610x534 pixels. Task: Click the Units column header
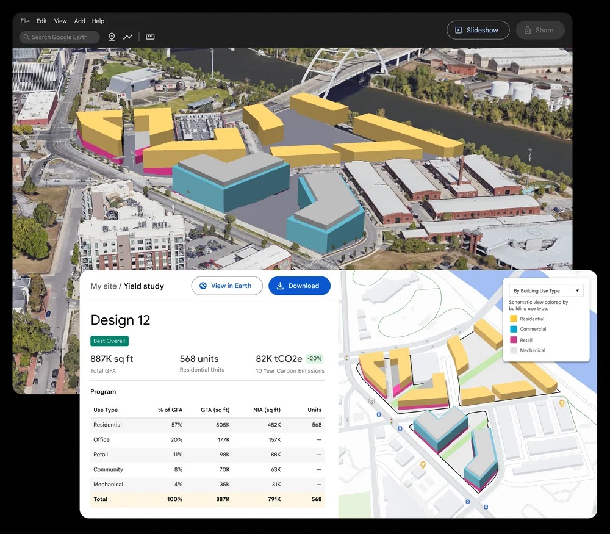click(x=314, y=410)
